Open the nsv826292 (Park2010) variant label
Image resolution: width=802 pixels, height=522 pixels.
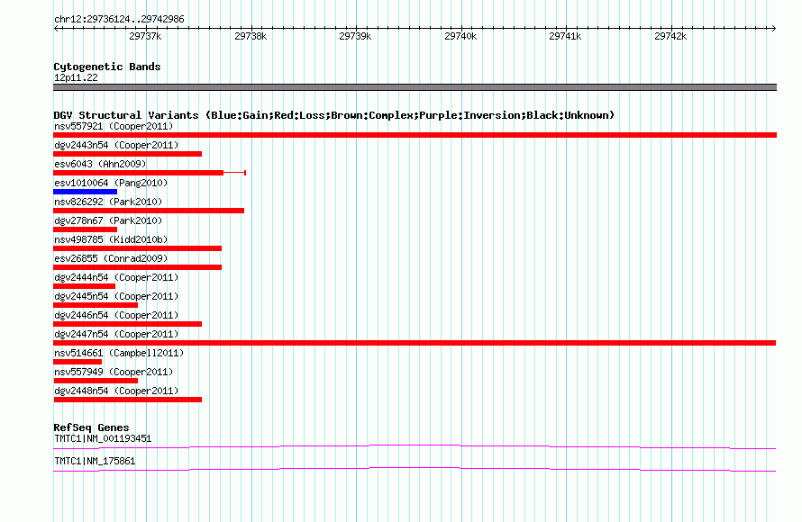click(x=108, y=202)
